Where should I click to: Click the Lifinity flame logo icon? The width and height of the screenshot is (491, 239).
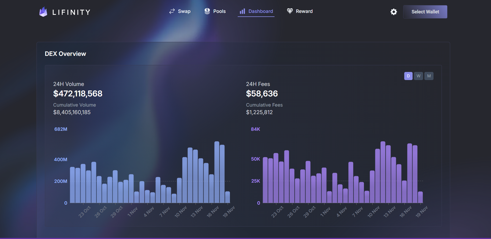pyautogui.click(x=43, y=12)
